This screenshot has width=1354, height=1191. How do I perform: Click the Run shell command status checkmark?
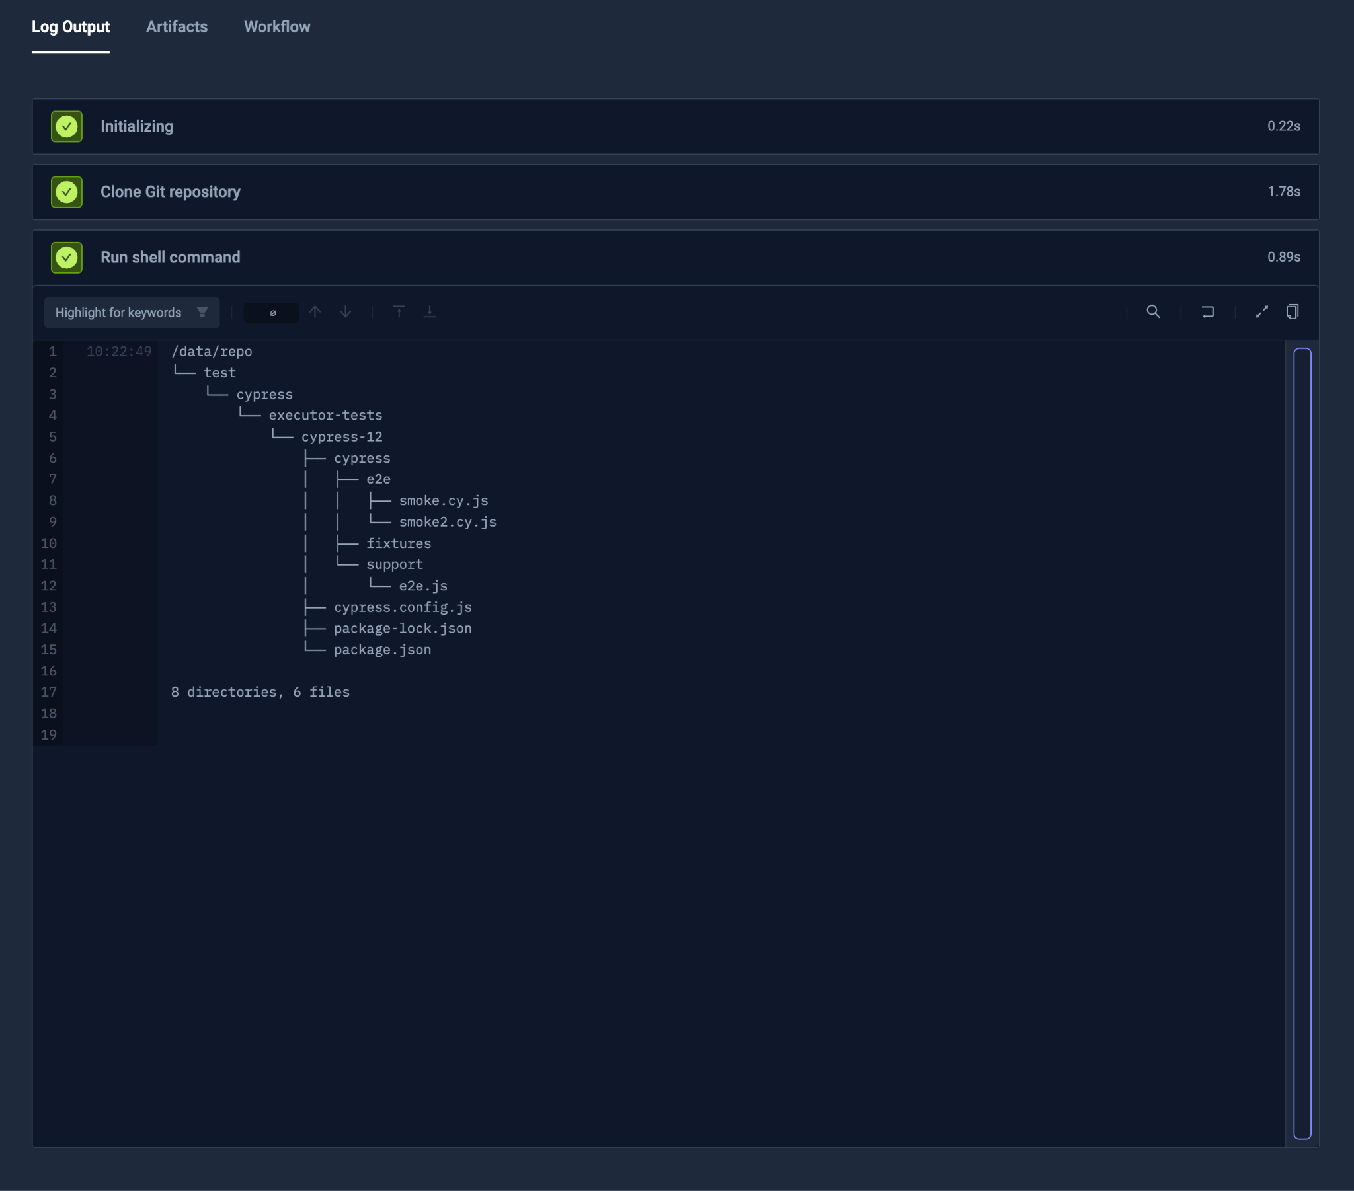(x=67, y=258)
